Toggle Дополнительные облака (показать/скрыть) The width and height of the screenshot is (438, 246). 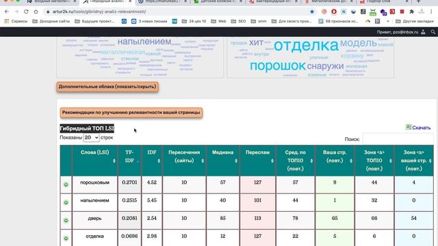tap(107, 87)
